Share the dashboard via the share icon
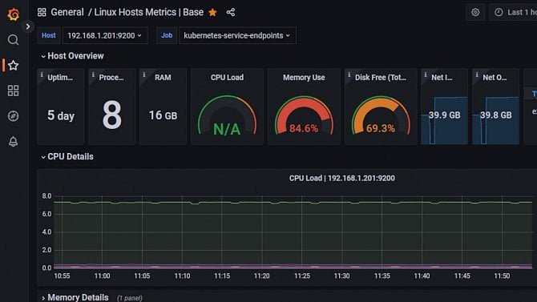 [231, 12]
